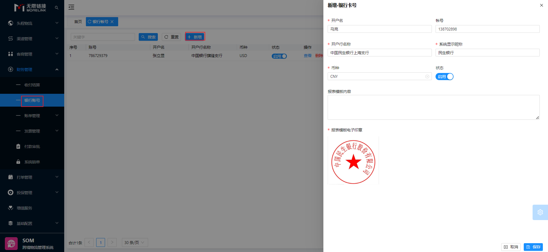This screenshot has width=548, height=252.
Task: Click the 增值服务 heart icon
Action: pos(11,208)
